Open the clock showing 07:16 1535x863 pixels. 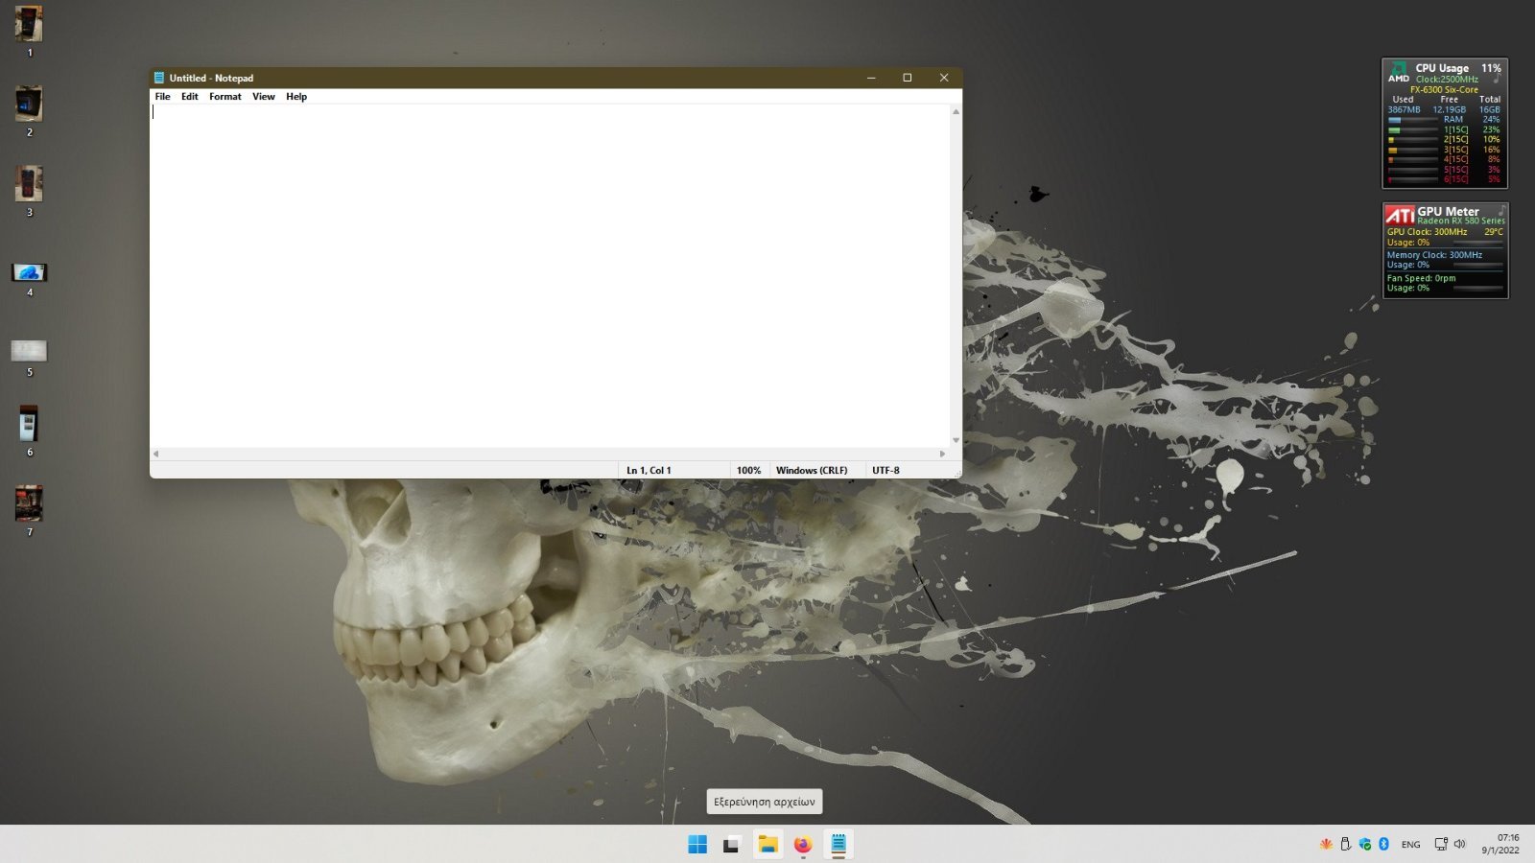pyautogui.click(x=1500, y=844)
